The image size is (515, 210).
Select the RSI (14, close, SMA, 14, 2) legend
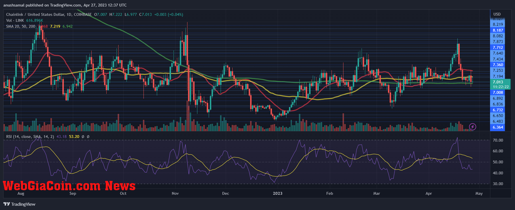pos(30,137)
